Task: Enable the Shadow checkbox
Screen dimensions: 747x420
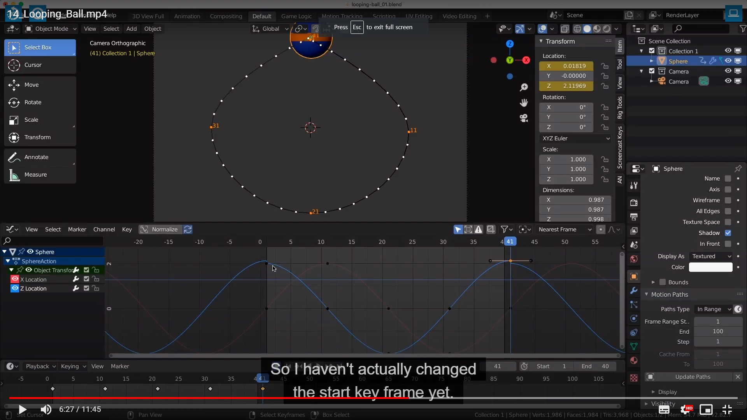Action: [728, 233]
